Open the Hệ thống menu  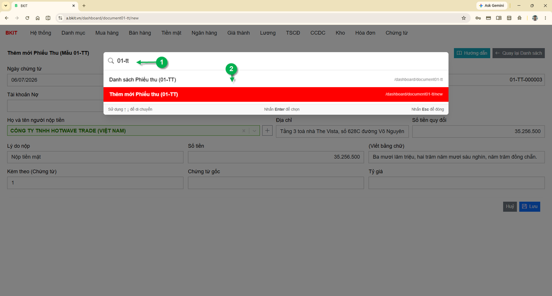[40, 33]
